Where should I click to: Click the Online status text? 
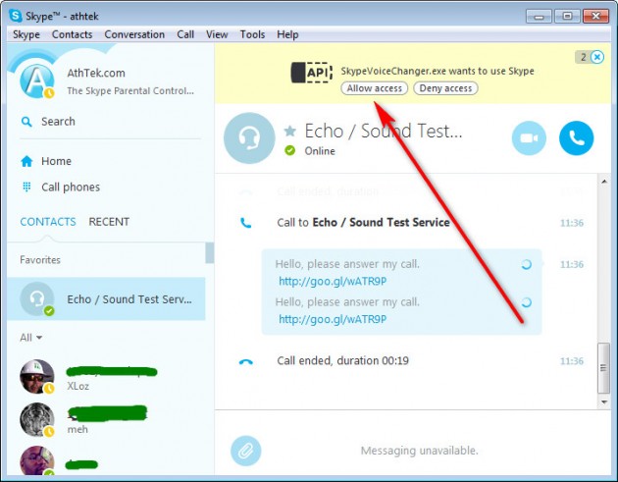click(320, 151)
